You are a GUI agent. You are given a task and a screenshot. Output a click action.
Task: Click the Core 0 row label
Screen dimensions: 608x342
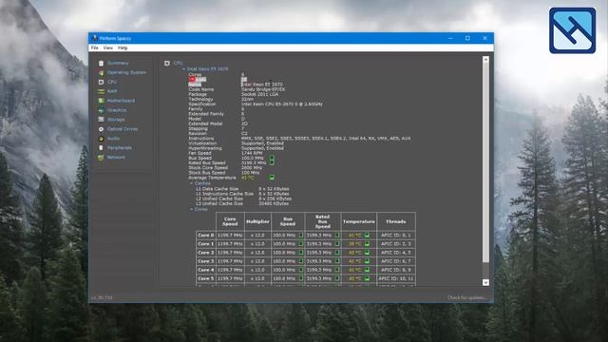click(206, 235)
